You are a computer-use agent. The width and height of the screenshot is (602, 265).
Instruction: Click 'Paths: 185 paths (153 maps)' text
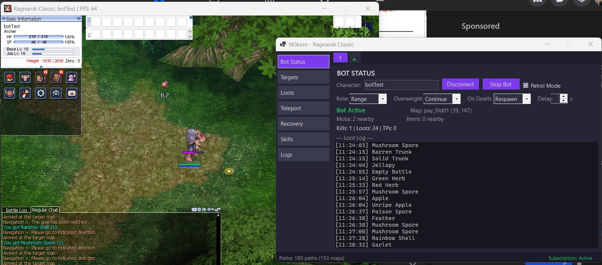(312, 258)
